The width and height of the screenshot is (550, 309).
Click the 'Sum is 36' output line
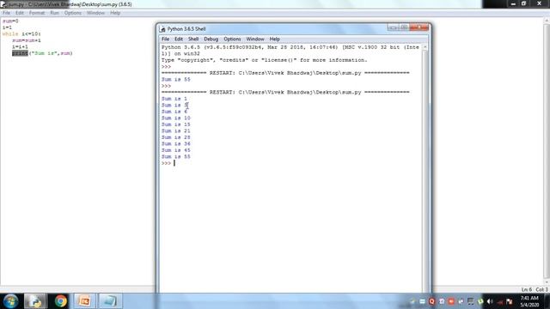(175, 144)
